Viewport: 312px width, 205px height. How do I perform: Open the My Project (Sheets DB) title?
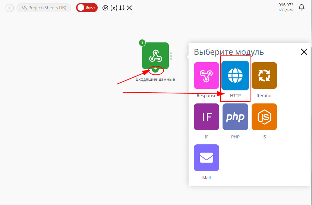(x=44, y=8)
